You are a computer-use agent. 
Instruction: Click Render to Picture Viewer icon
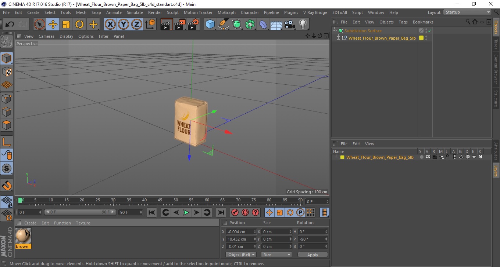point(180,25)
